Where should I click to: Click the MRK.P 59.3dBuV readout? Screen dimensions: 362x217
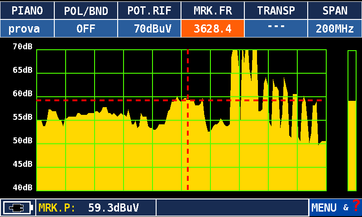(x=96, y=208)
